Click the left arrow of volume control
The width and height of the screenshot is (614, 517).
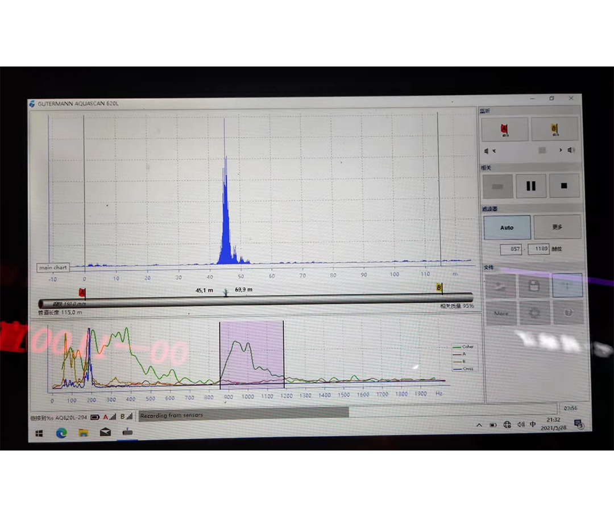tap(494, 151)
